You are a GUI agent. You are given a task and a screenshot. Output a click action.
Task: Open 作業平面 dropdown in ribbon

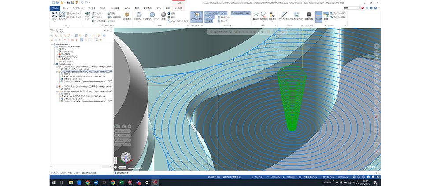tap(121, 17)
